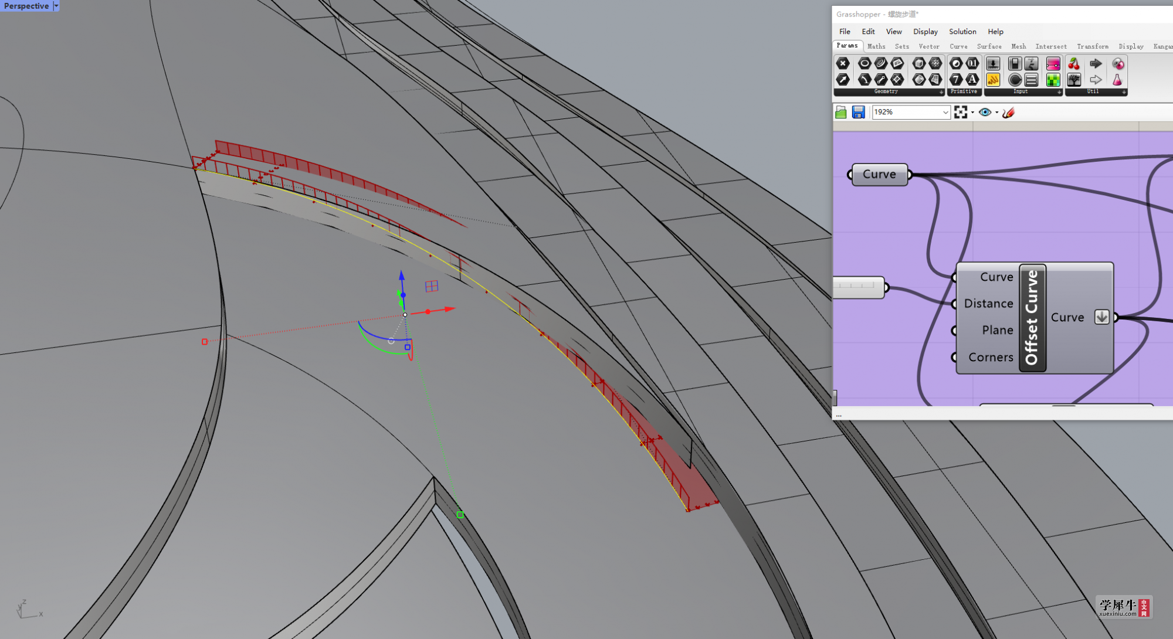Open the File menu in Grasshopper
Screen dimensions: 1173x639
845,32
